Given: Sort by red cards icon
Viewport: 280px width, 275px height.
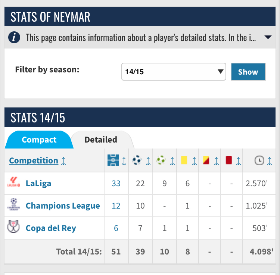Looking at the screenshot, I should point(229,160).
